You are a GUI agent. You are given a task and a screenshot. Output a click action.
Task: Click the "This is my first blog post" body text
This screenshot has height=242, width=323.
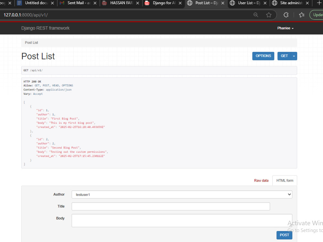point(71,123)
